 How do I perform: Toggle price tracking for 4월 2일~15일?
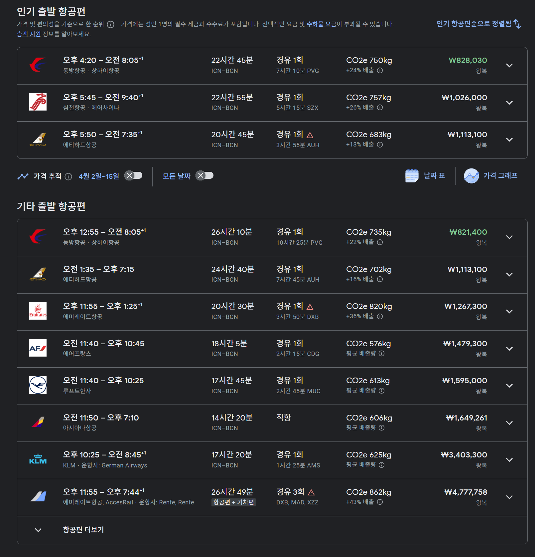point(133,175)
